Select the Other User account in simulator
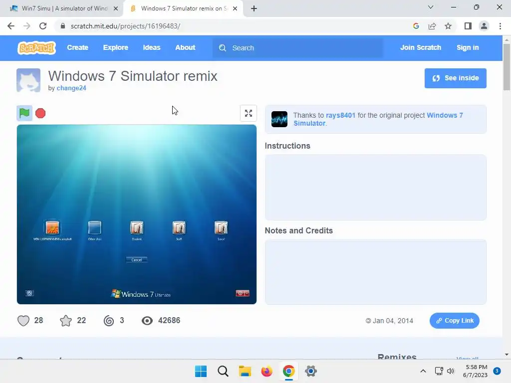The image size is (511, 383). (x=94, y=227)
